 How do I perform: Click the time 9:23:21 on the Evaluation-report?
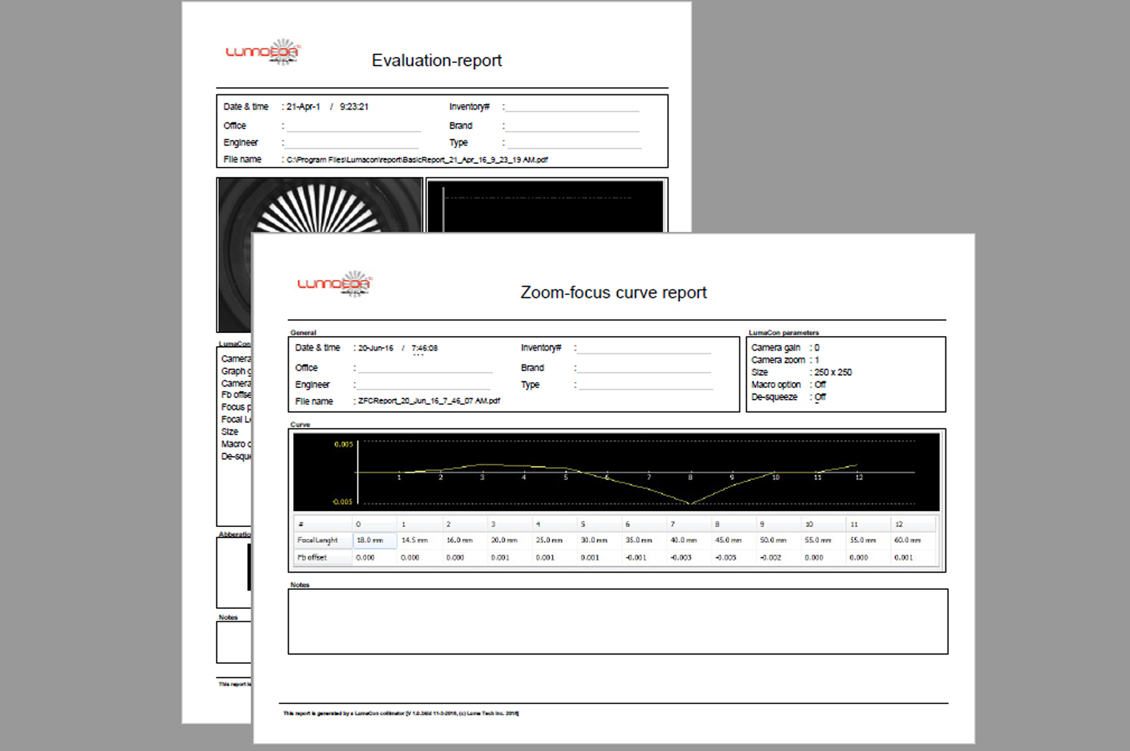354,107
